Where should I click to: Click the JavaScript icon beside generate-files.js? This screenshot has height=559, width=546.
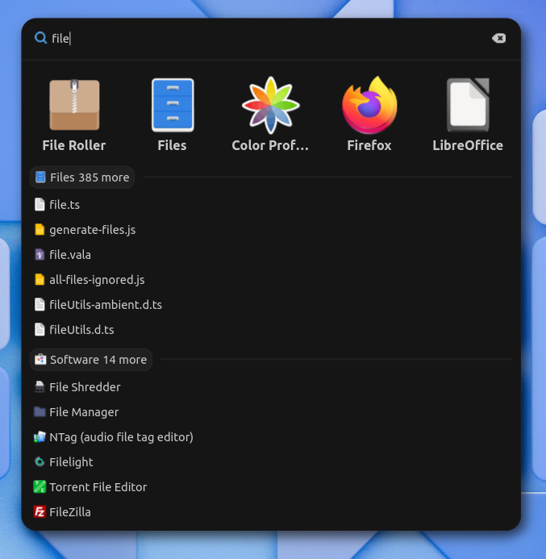(x=40, y=230)
